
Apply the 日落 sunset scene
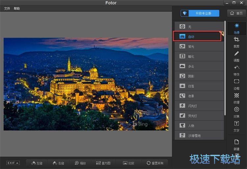pos(199,86)
